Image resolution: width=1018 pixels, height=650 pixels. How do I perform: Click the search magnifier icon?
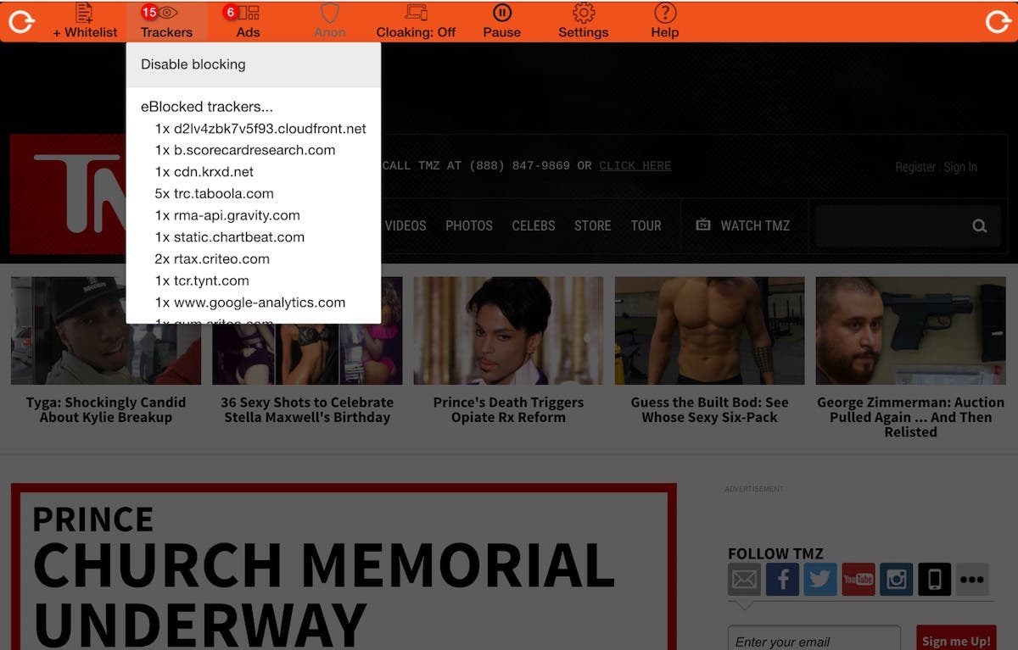pos(980,225)
